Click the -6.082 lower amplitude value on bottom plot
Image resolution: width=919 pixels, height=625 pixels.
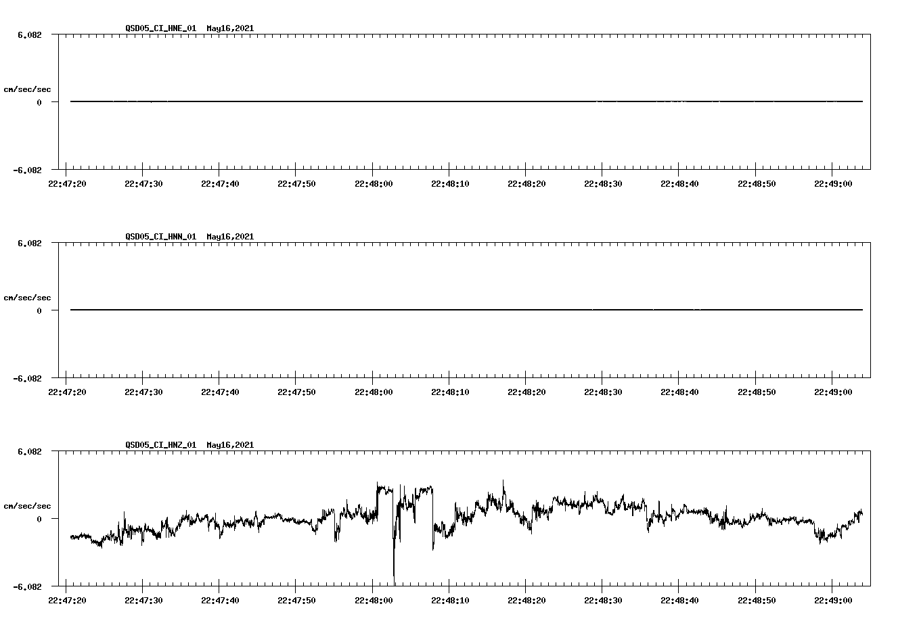click(28, 586)
